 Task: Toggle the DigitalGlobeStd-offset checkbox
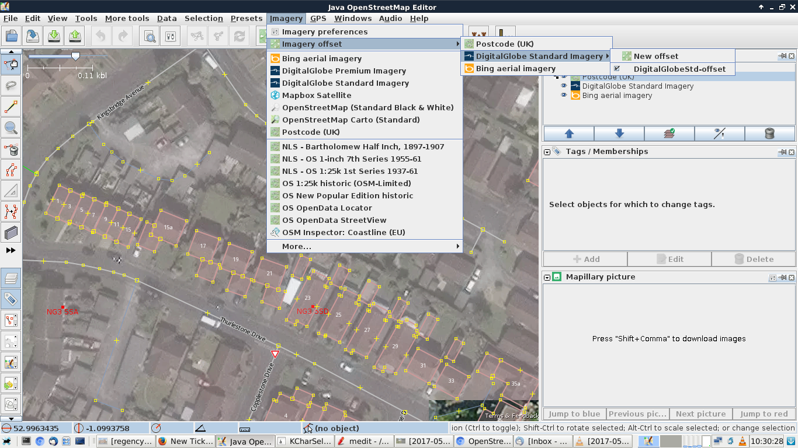point(617,69)
